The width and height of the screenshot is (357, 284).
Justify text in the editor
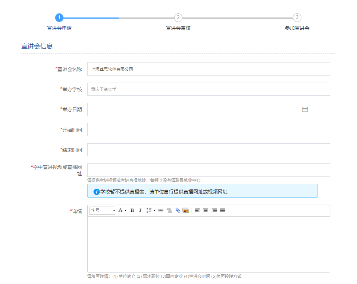click(x=222, y=210)
